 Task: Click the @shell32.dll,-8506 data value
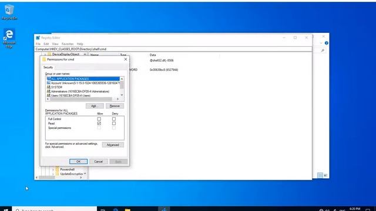coord(162,60)
